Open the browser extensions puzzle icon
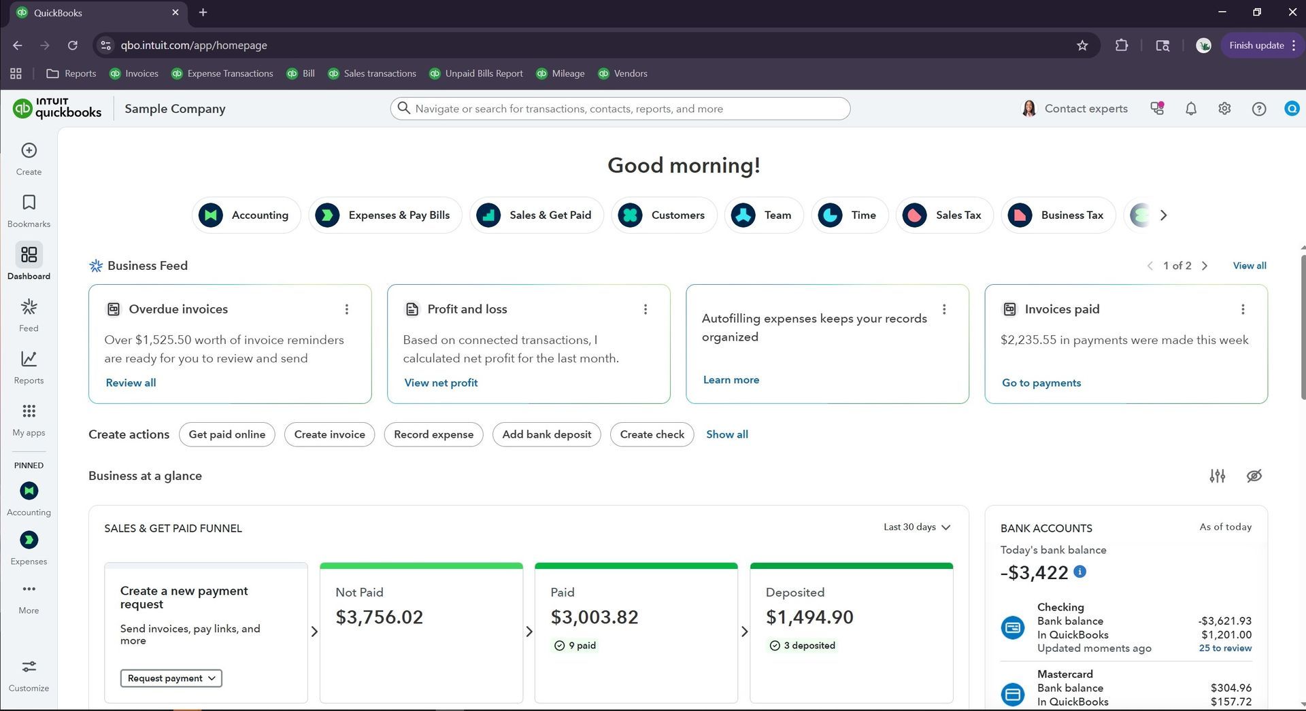The height and width of the screenshot is (711, 1306). point(1122,46)
